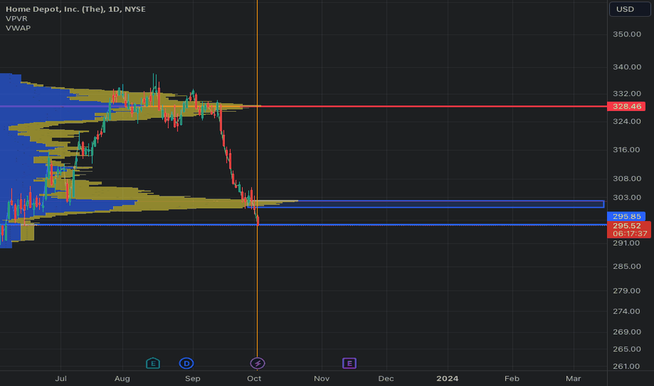Open the earnings marker icon near August
This screenshot has width=654, height=386.
153,363
